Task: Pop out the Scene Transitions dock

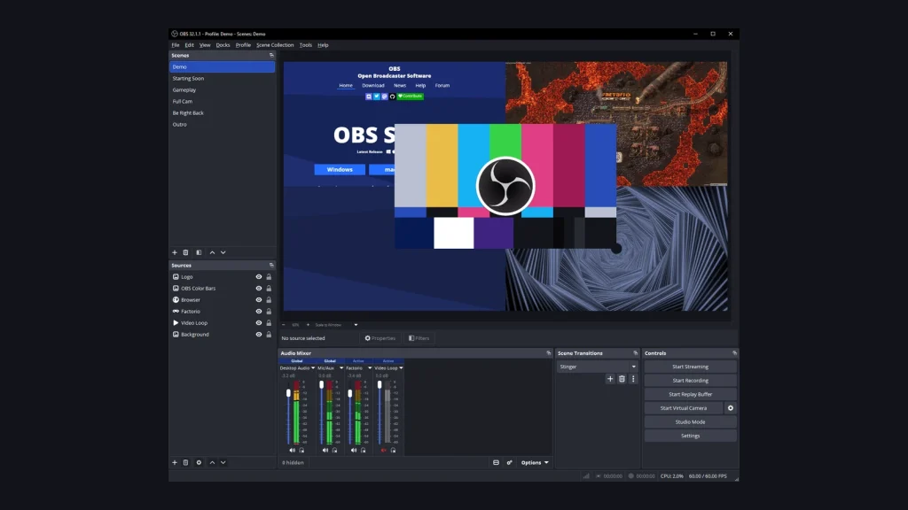Action: pyautogui.click(x=635, y=353)
